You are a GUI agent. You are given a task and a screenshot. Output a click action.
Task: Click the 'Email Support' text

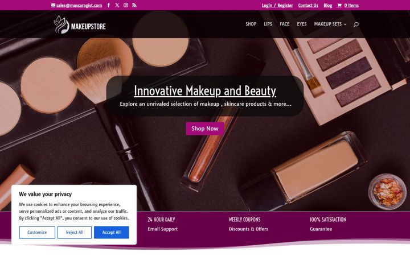pos(163,229)
